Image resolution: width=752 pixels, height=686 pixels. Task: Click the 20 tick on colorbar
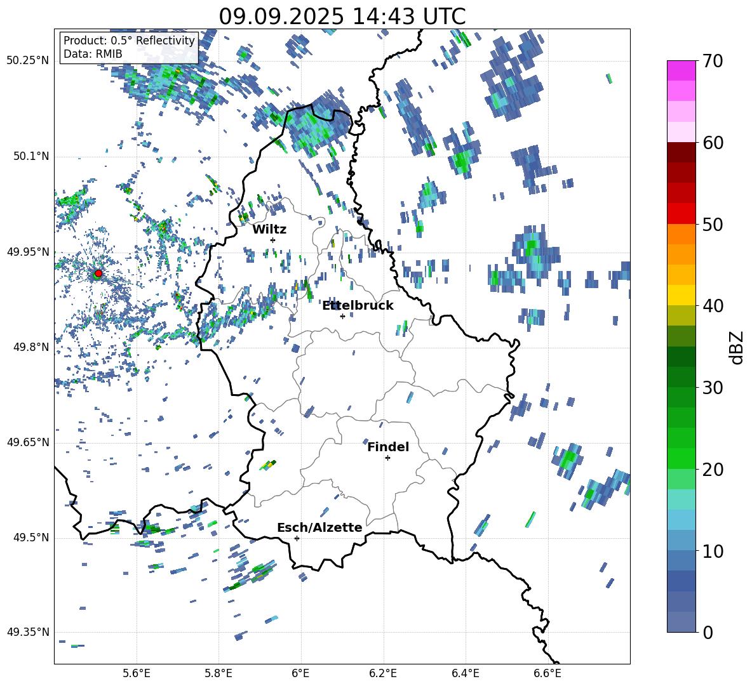pos(713,470)
